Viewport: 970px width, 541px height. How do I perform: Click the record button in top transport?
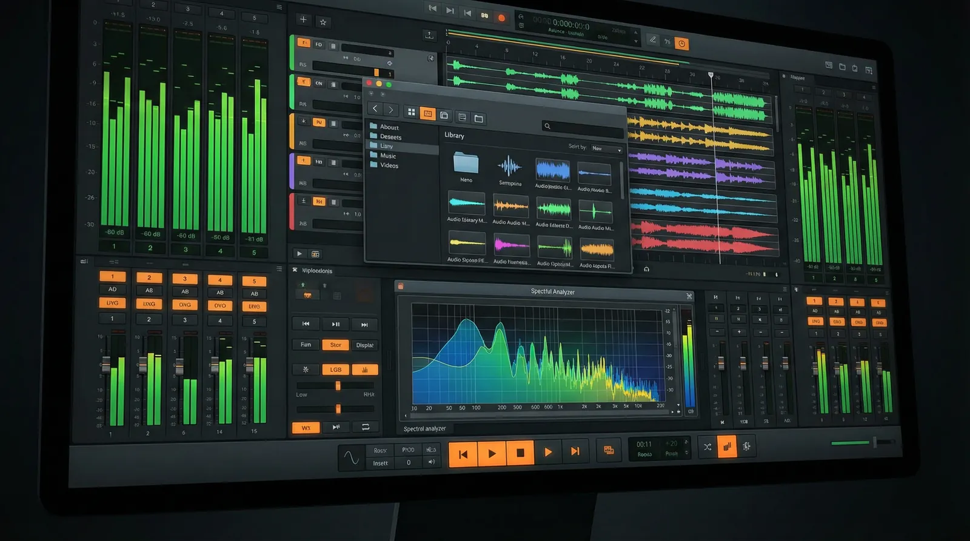click(501, 18)
